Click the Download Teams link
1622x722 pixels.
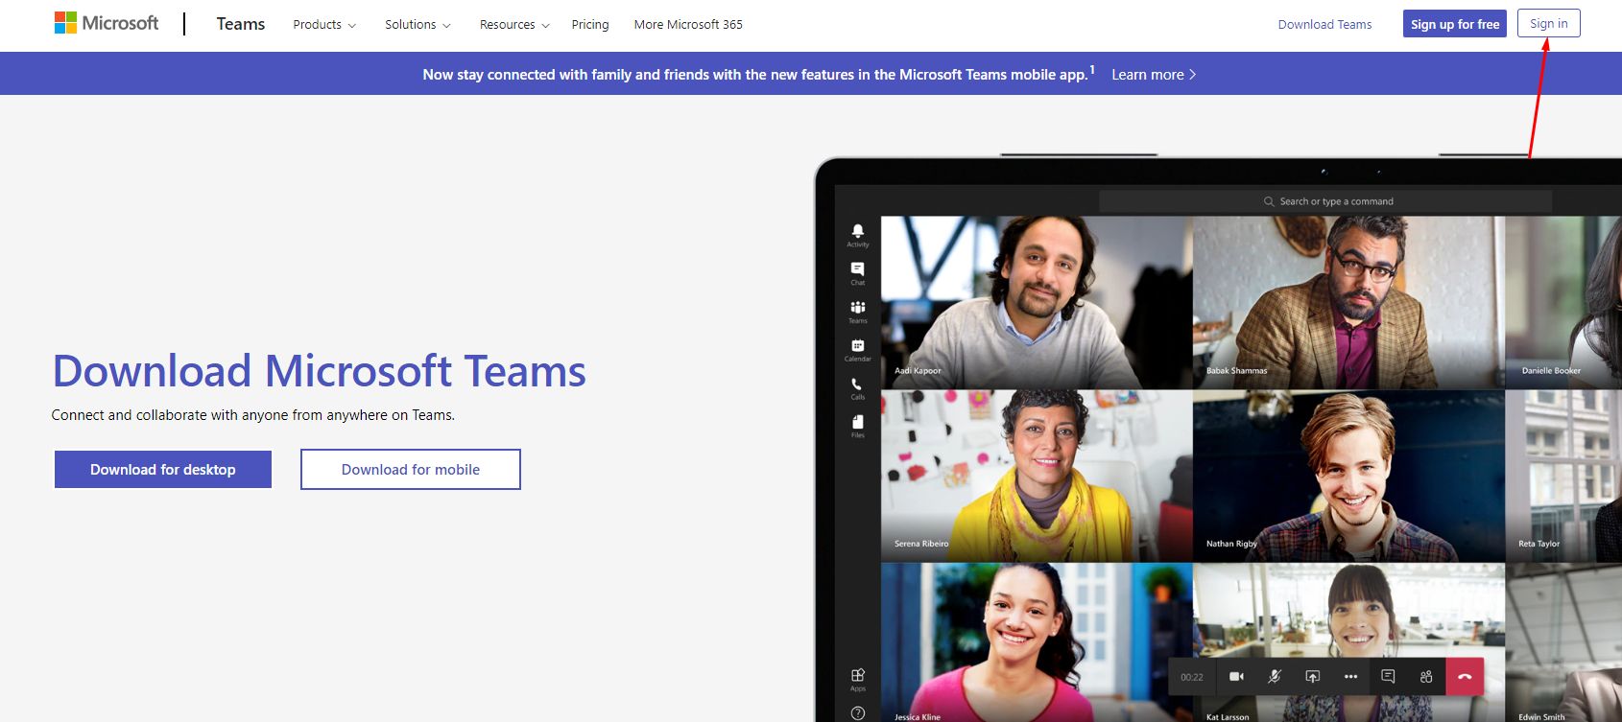tap(1324, 25)
